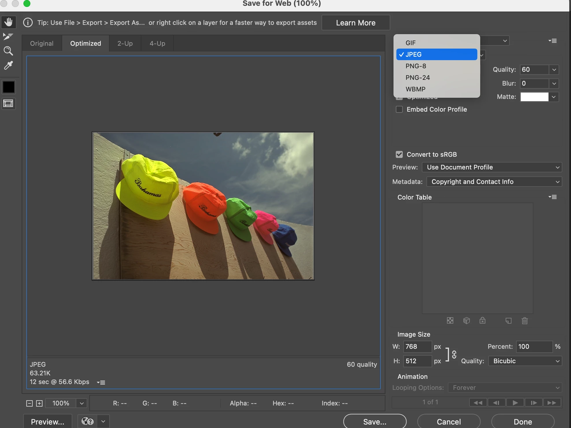Choose PNG-24 from format list

(x=417, y=78)
